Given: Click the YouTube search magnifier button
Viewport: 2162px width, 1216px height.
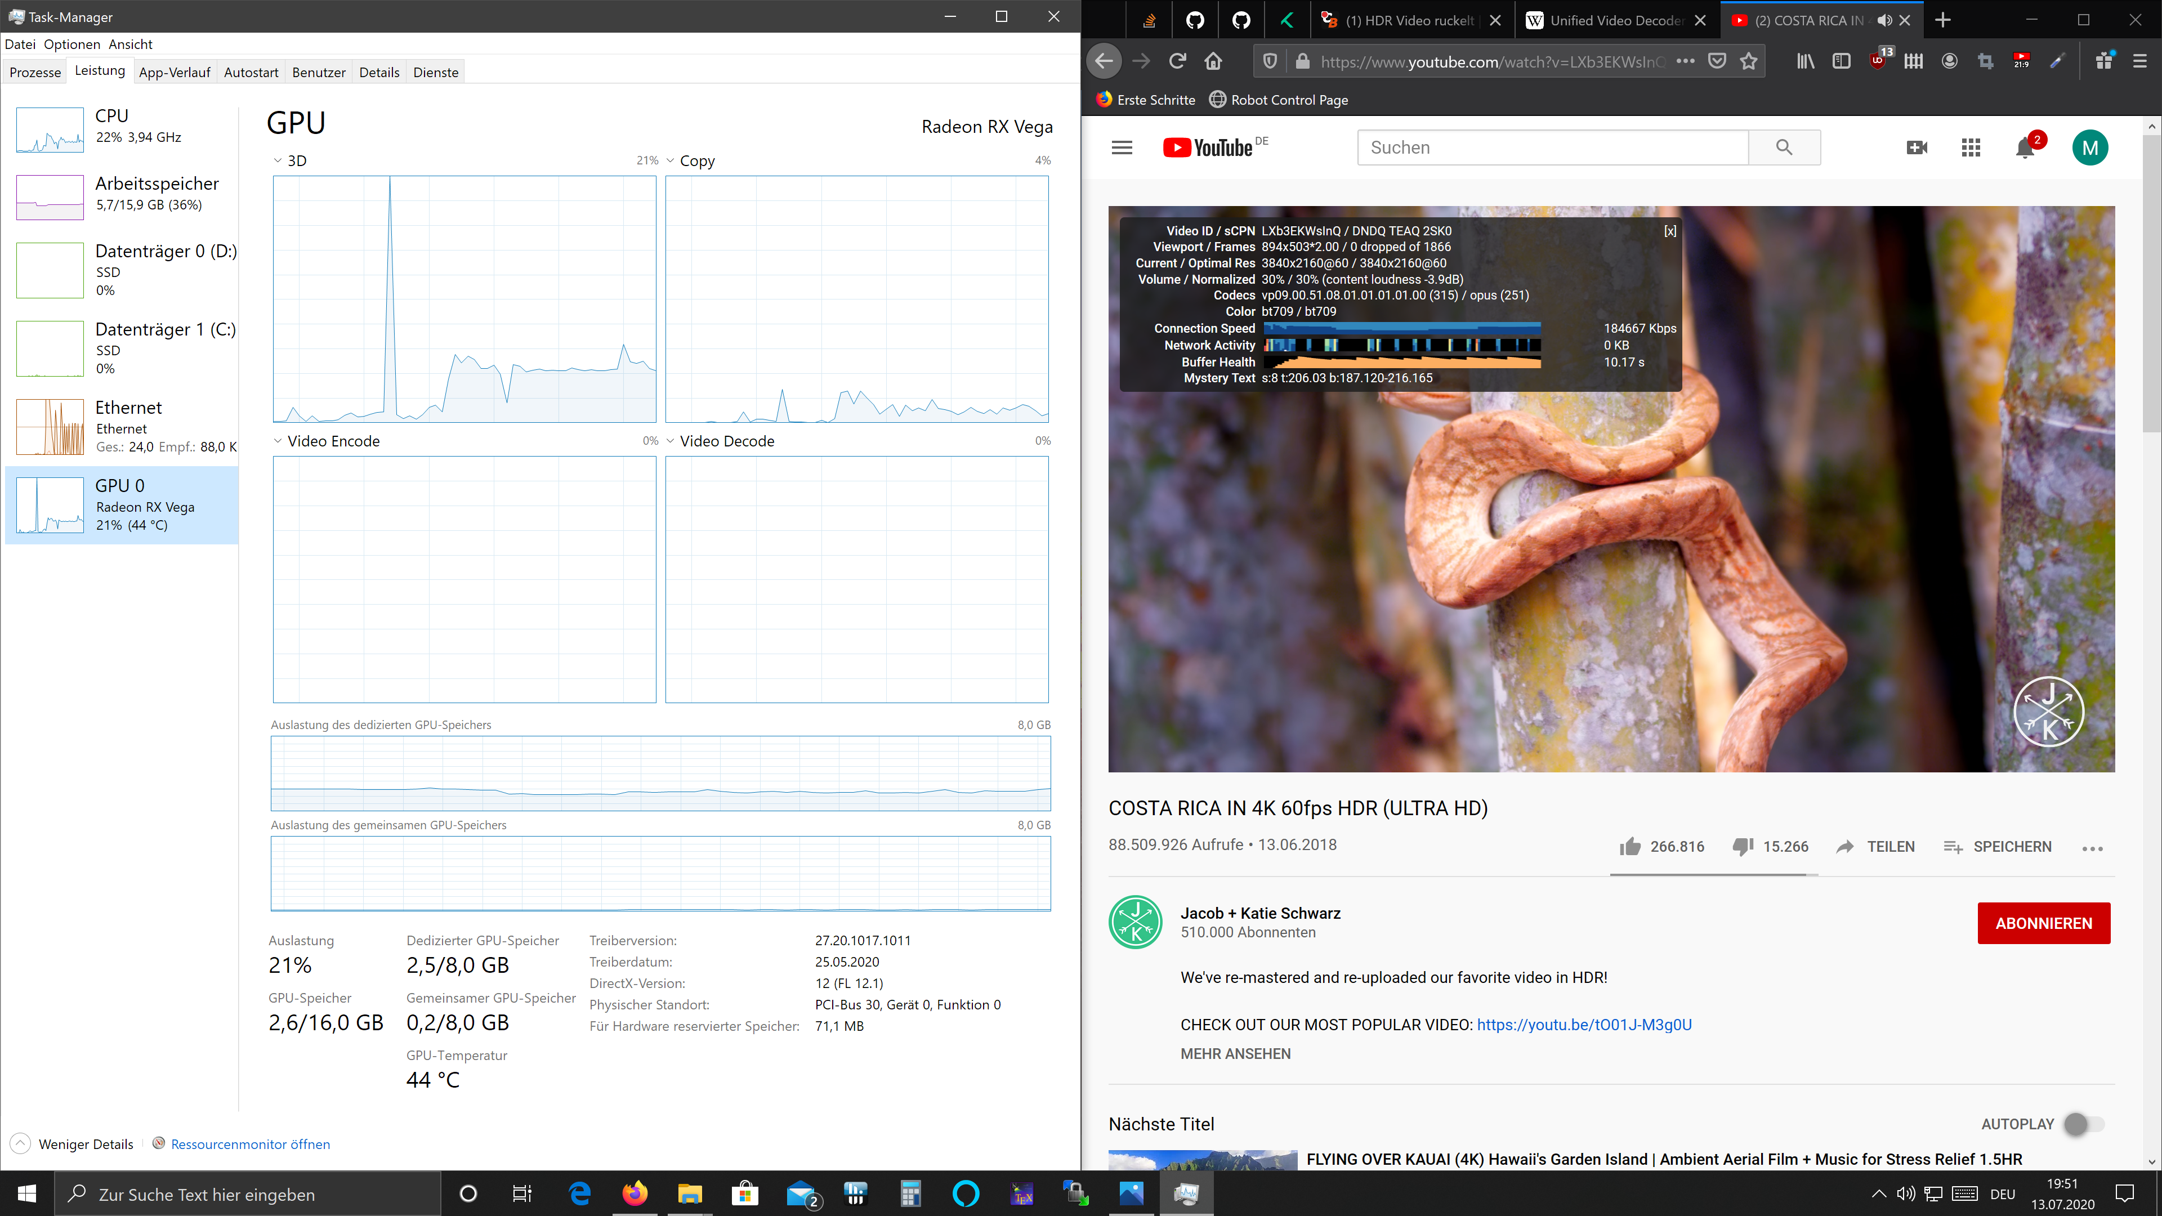Looking at the screenshot, I should click(1784, 147).
